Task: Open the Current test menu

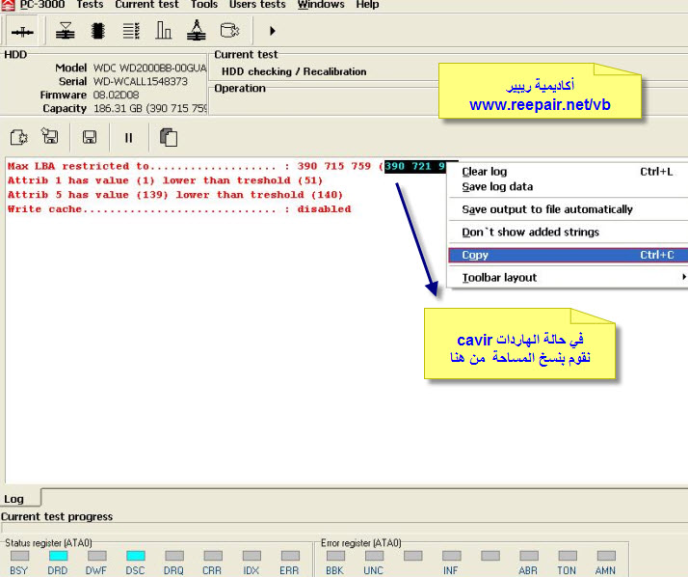Action: coord(146,5)
